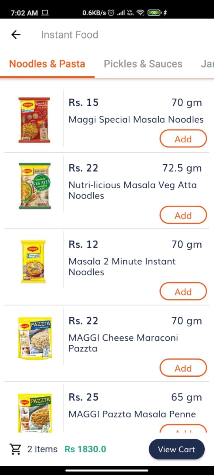Switch to Pickles & Sauces tab

pyautogui.click(x=143, y=64)
